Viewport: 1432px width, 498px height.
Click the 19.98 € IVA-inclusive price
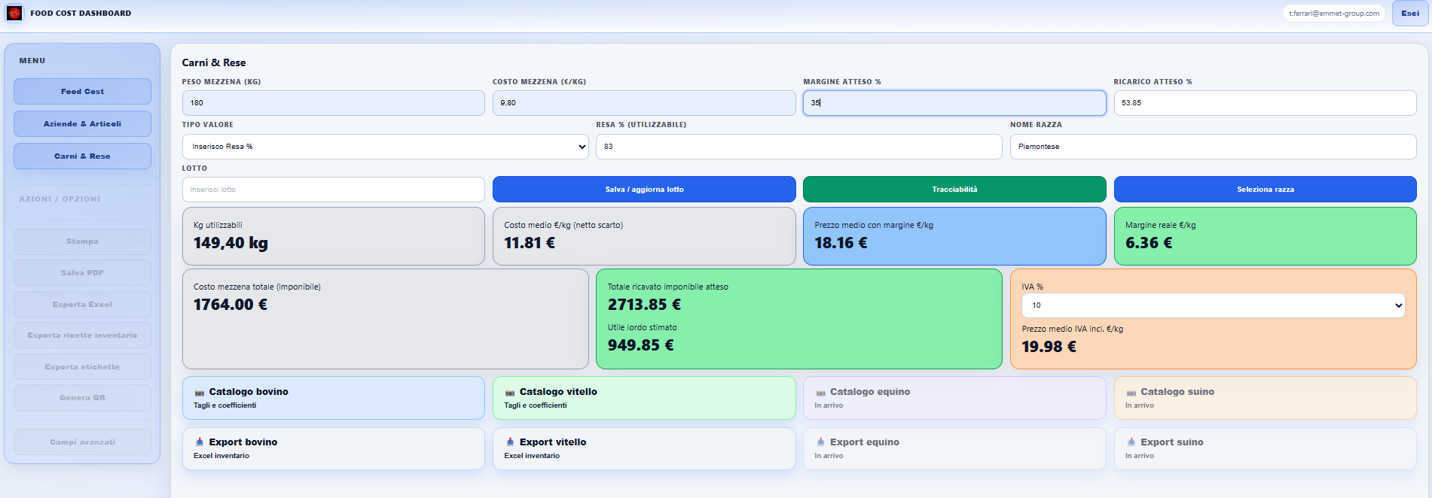(x=1049, y=347)
